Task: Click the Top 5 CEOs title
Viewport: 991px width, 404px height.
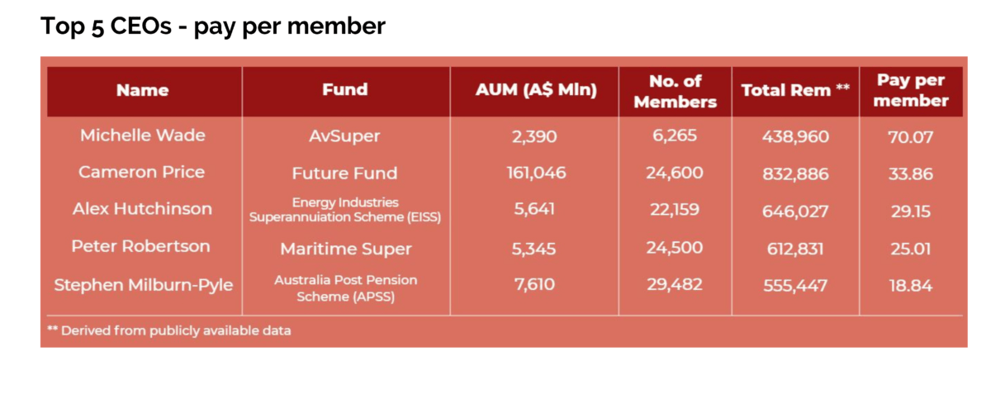Action: 213,26
